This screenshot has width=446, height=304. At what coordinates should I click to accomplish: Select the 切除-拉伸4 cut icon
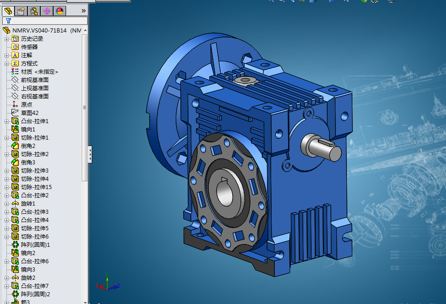pyautogui.click(x=15, y=179)
